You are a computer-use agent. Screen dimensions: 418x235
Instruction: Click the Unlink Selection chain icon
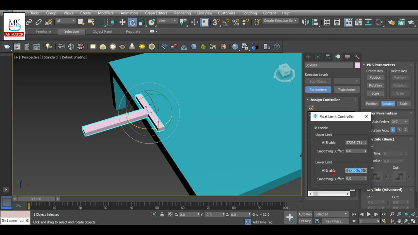pyautogui.click(x=39, y=22)
